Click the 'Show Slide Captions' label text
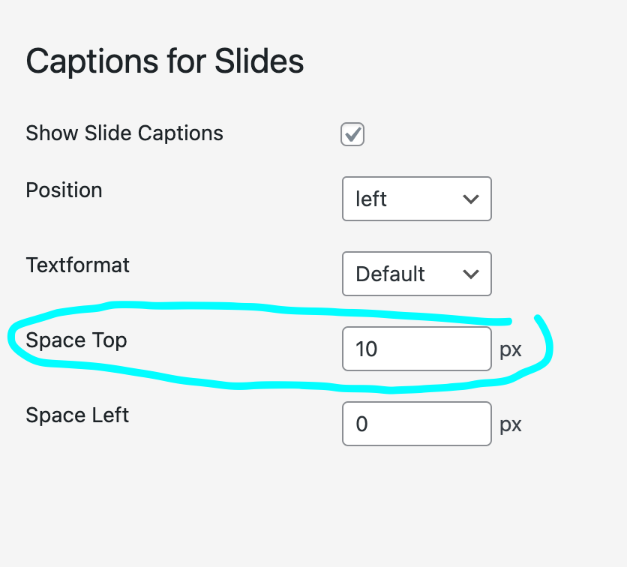 coord(124,133)
